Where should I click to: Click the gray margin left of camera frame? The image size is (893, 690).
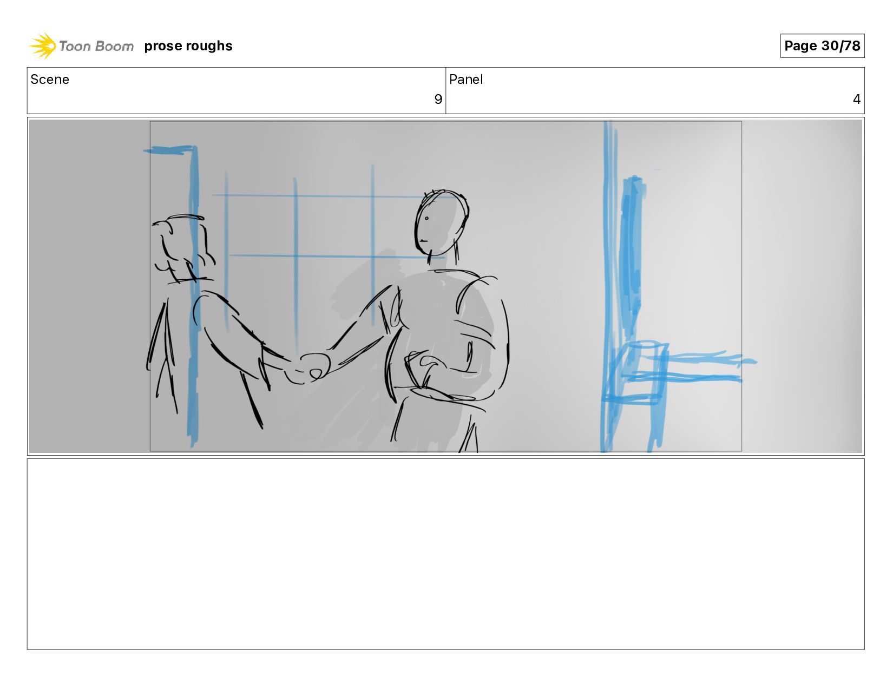(89, 286)
